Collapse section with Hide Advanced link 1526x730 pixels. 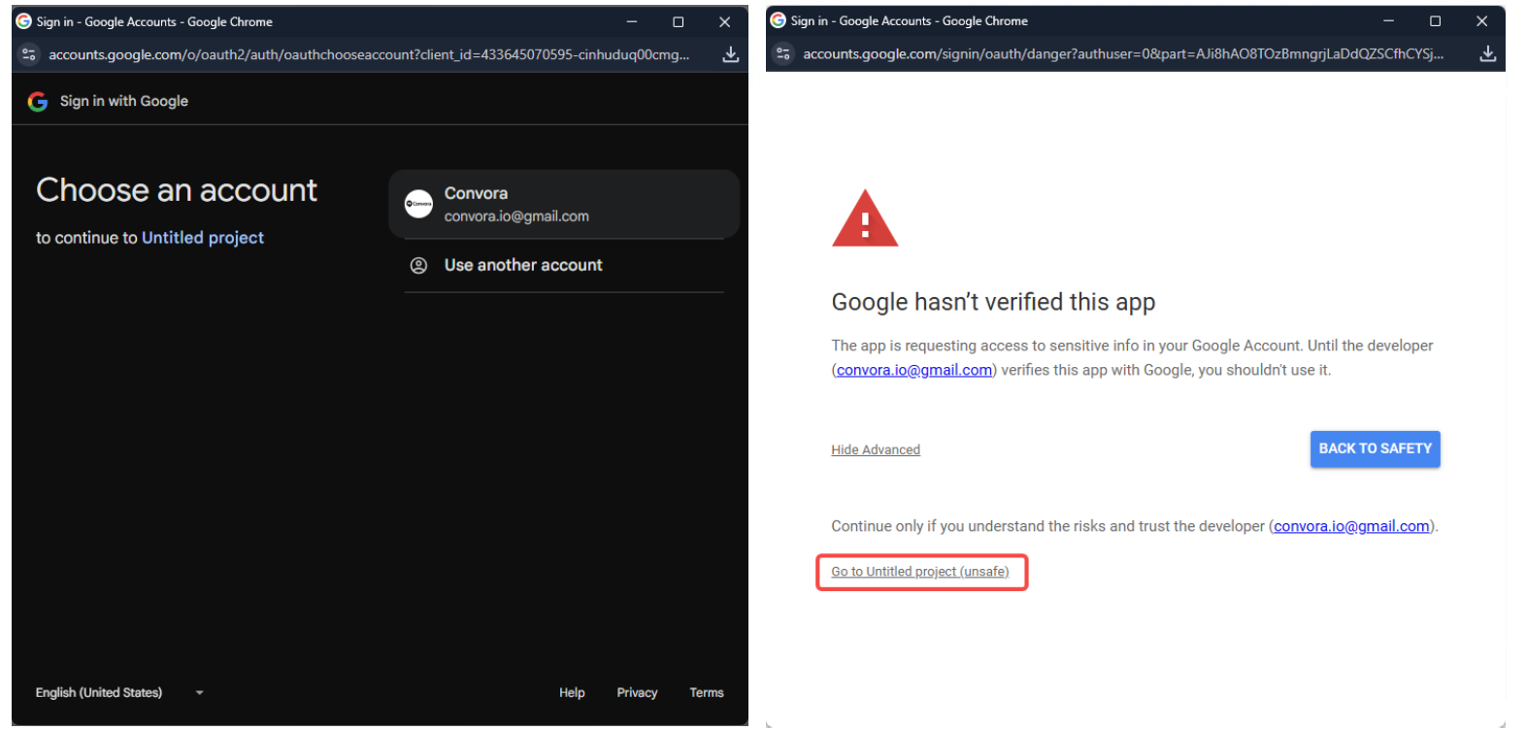[x=875, y=449]
